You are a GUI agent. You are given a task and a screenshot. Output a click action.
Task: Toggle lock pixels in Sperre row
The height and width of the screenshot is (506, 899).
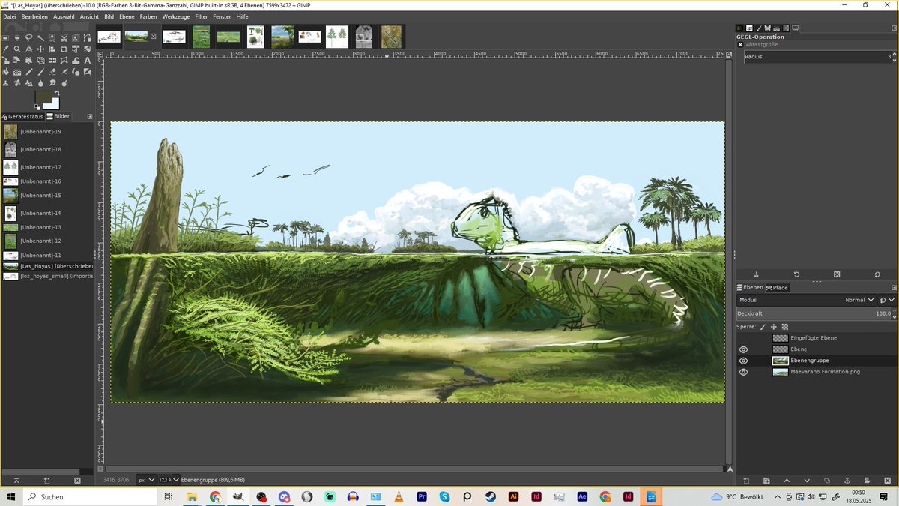pos(763,327)
